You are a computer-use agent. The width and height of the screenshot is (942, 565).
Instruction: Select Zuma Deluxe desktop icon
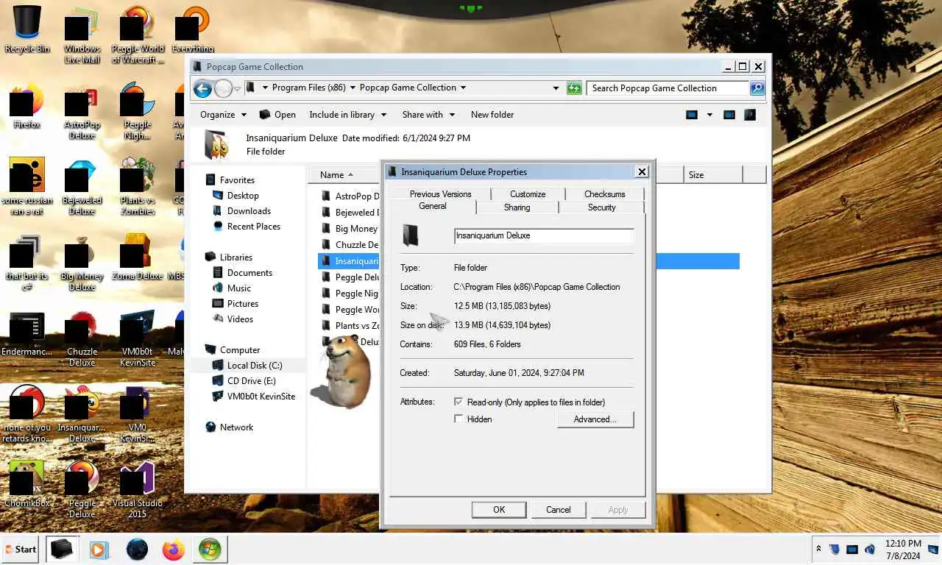[138, 257]
